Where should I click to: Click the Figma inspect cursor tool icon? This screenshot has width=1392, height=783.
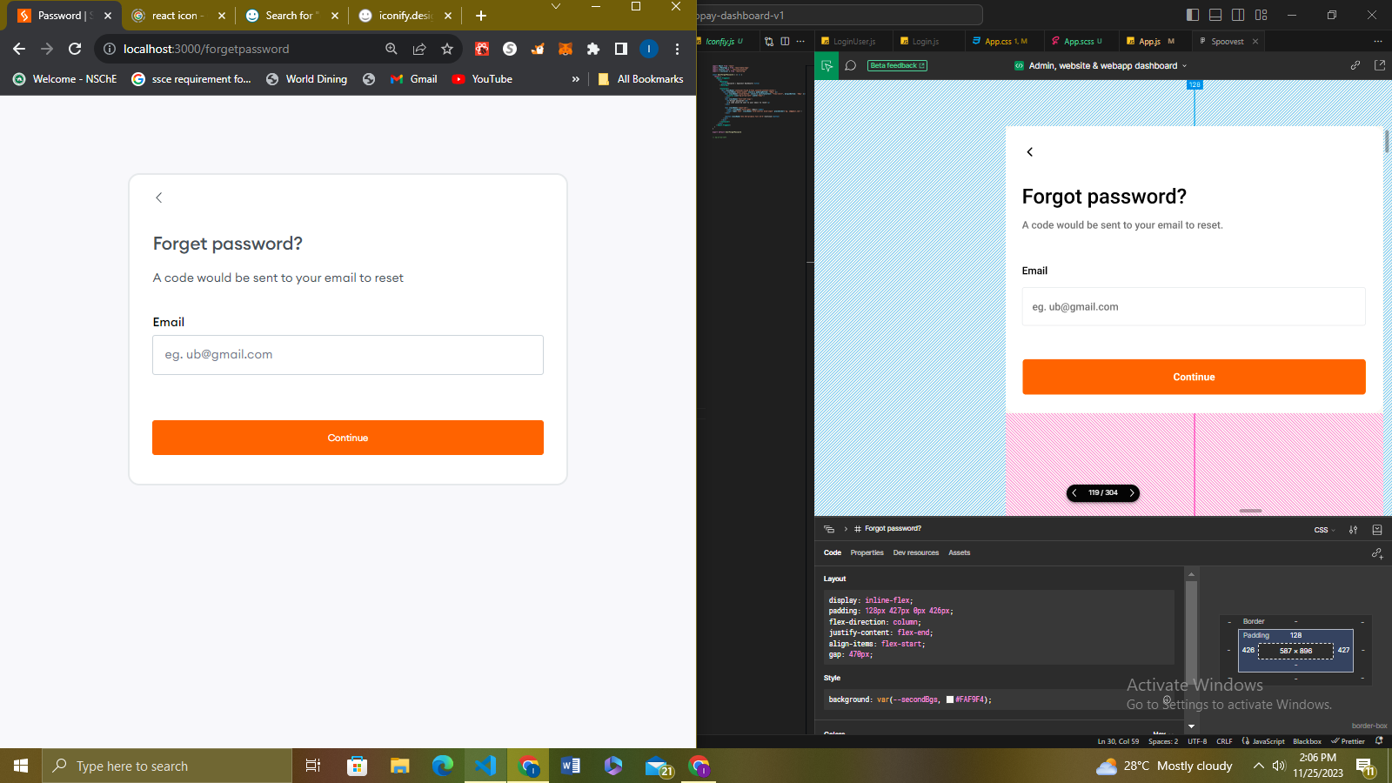coord(826,66)
